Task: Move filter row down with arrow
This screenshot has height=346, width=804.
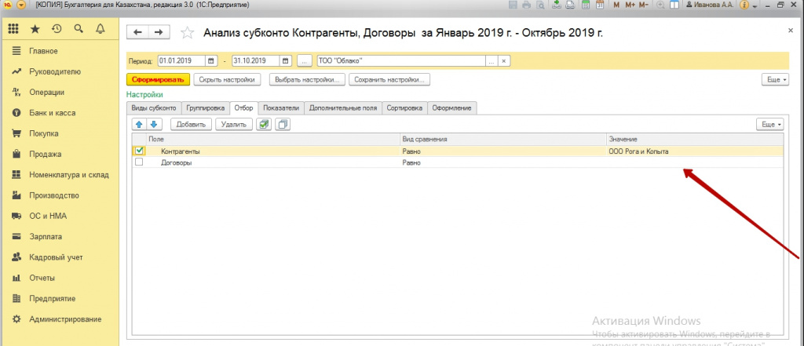Action: (154, 124)
